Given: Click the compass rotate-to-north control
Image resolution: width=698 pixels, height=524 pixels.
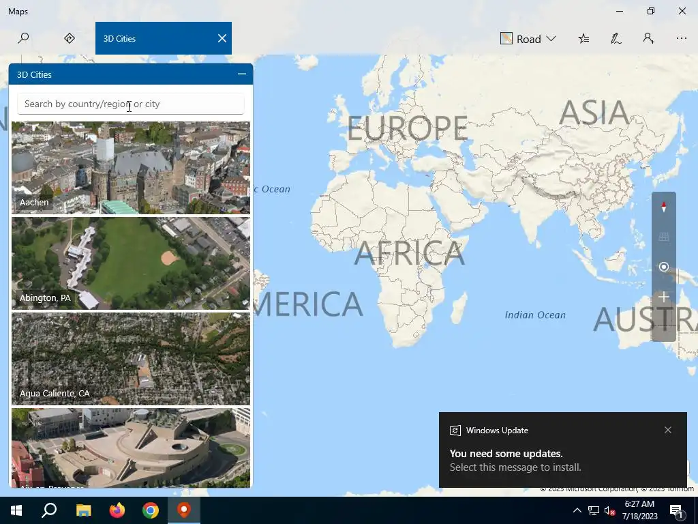Looking at the screenshot, I should (x=664, y=207).
